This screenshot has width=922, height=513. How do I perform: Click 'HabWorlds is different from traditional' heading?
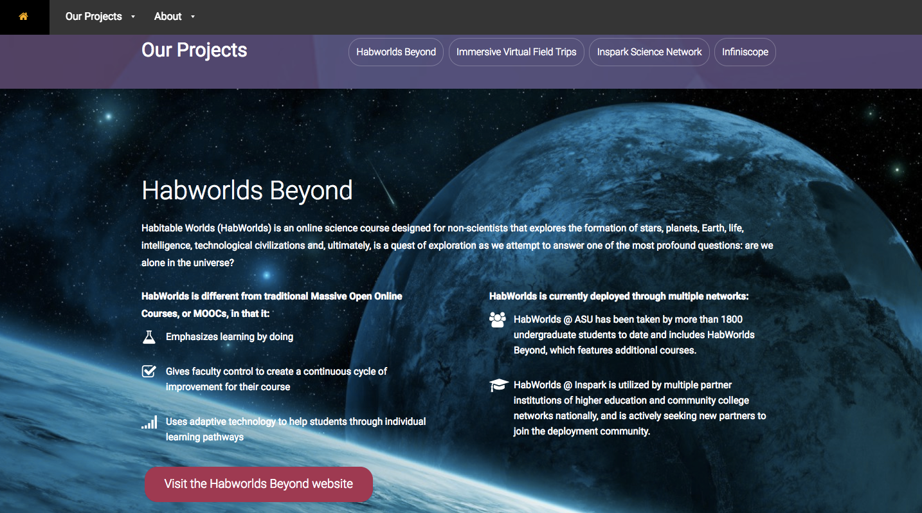[272, 305]
